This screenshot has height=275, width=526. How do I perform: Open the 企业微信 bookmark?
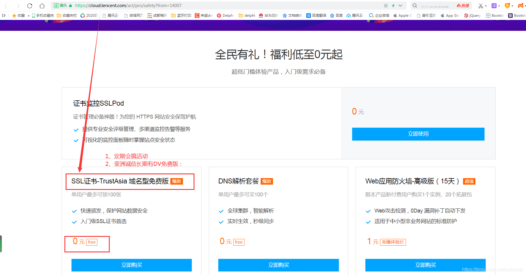[379, 16]
